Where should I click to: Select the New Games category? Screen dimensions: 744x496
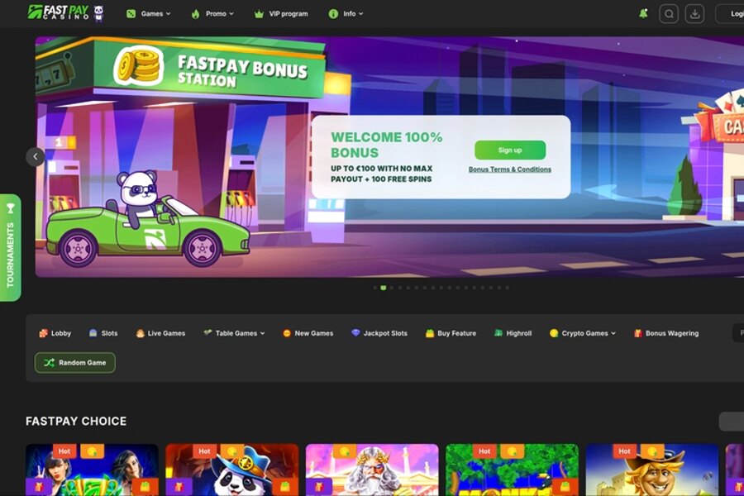(x=308, y=333)
